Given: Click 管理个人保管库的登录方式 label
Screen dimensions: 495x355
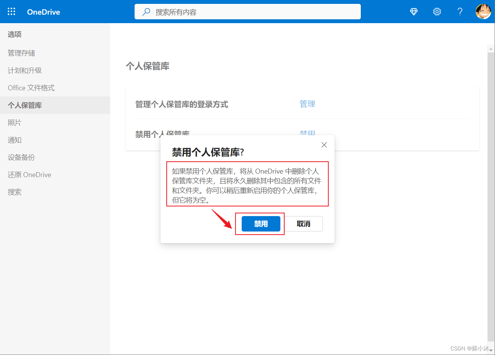Looking at the screenshot, I should tap(181, 104).
